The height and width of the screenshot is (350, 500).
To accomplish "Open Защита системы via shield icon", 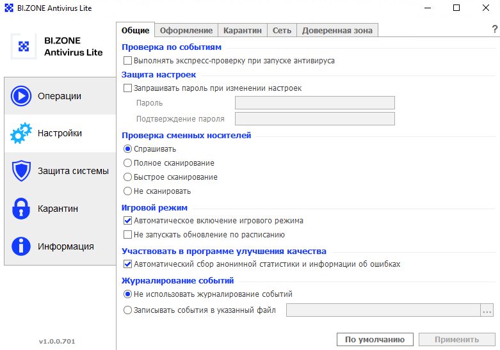I will point(21,171).
